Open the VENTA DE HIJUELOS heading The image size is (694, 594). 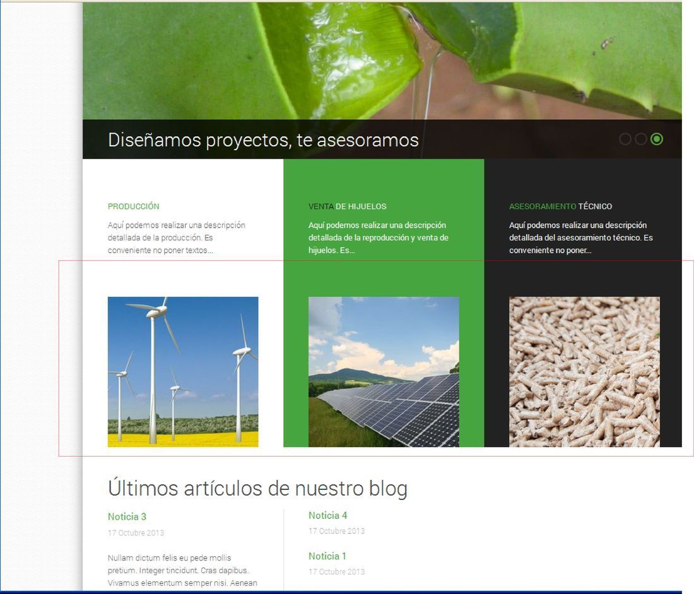tap(348, 206)
